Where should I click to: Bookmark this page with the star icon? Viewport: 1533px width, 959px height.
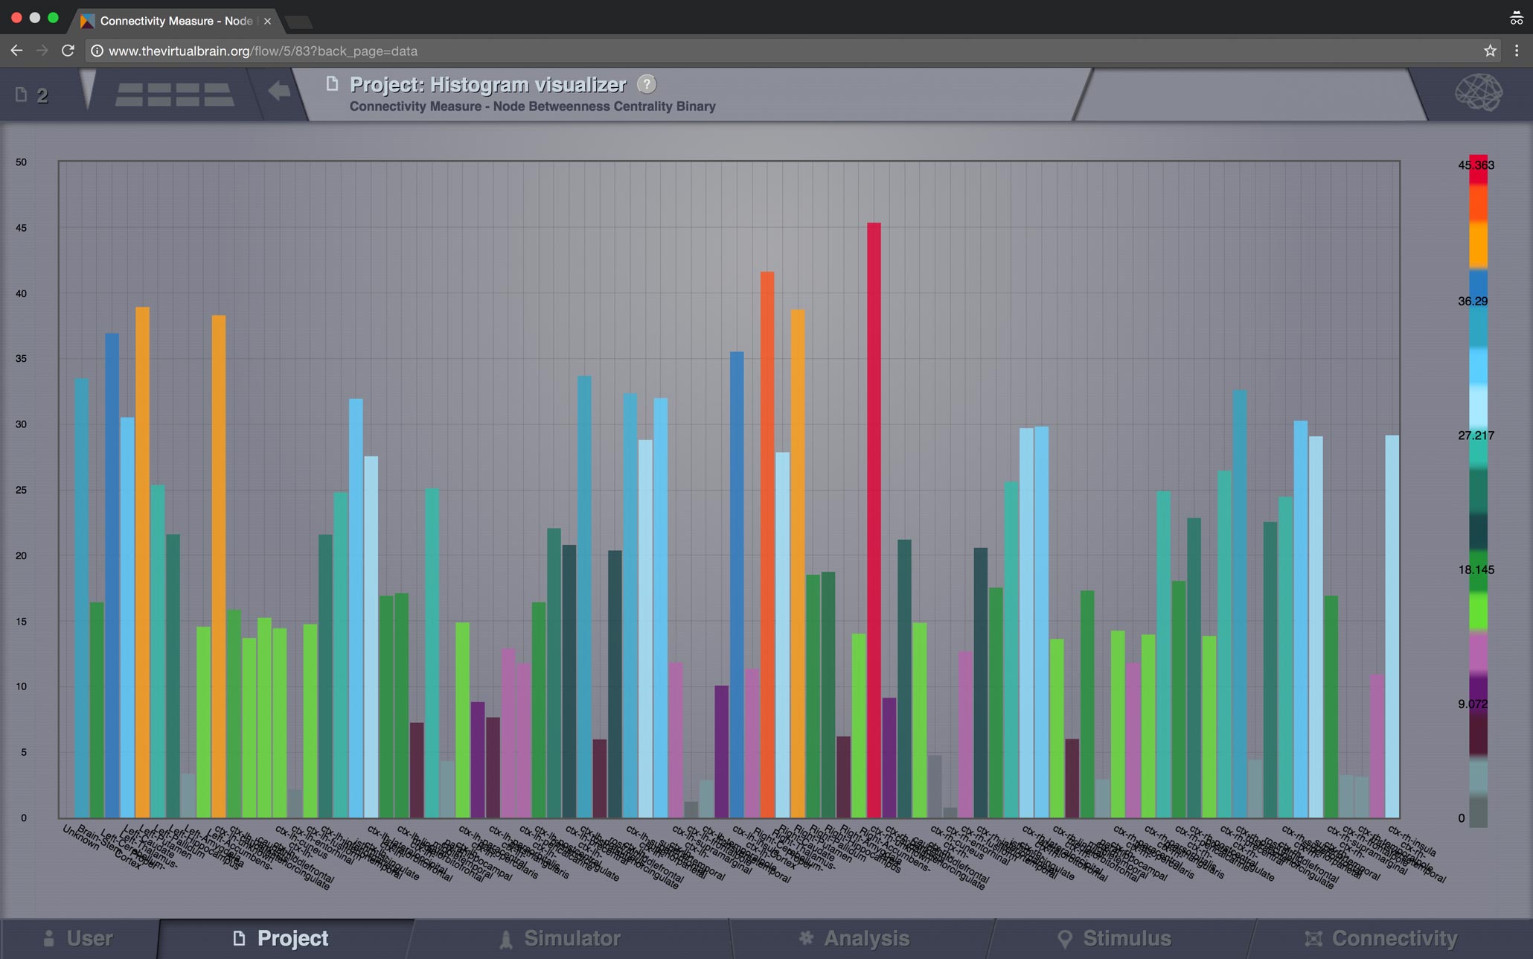pos(1490,51)
